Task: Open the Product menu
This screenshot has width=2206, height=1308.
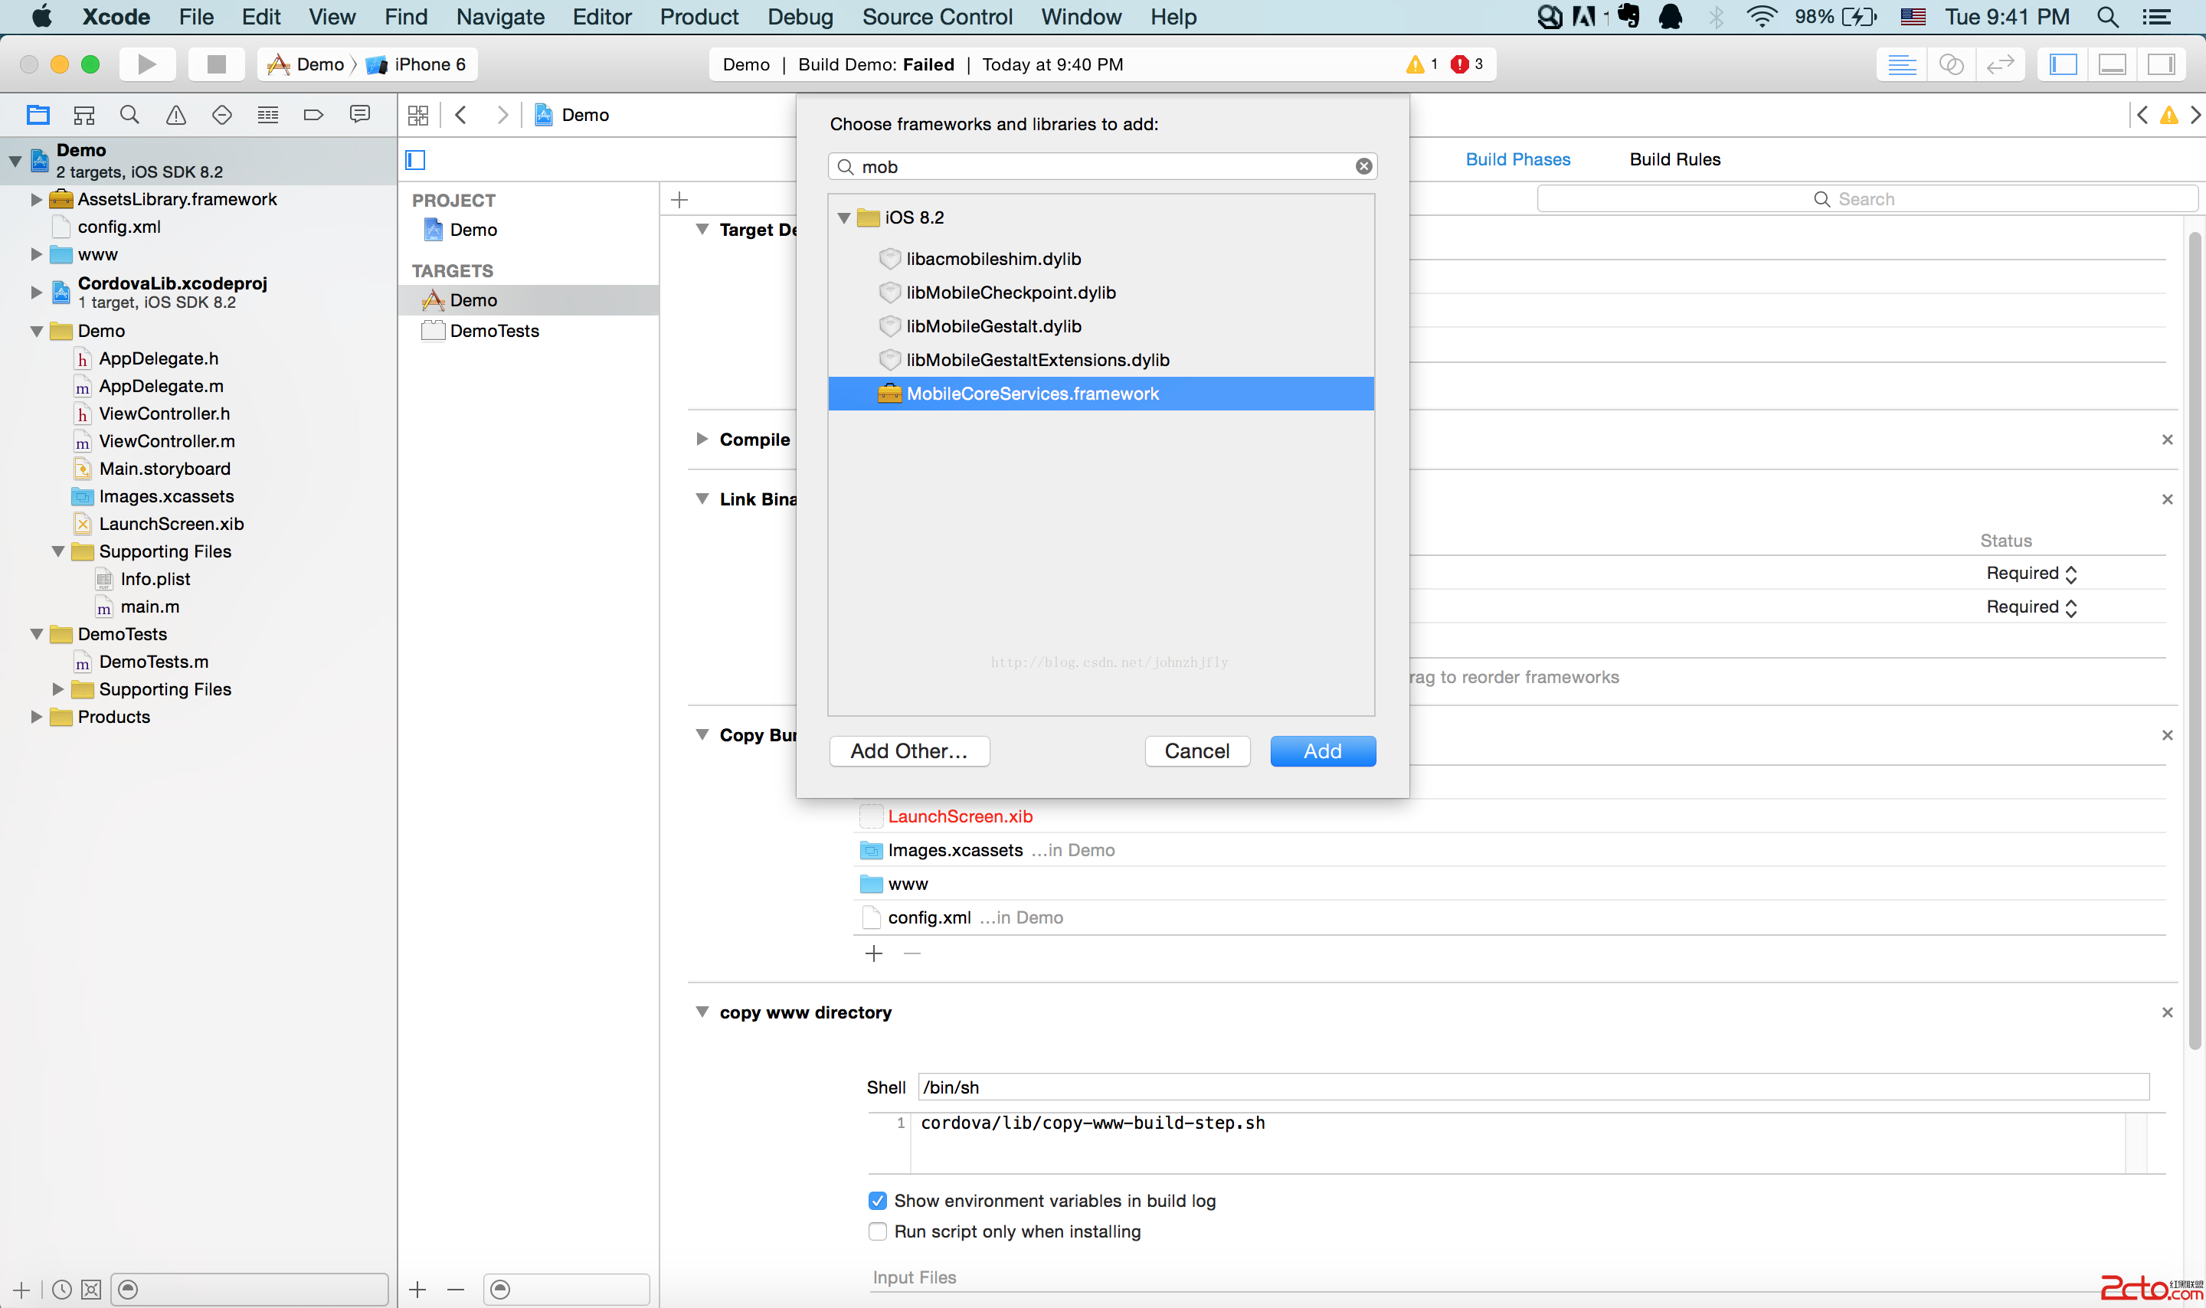Action: pos(699,17)
